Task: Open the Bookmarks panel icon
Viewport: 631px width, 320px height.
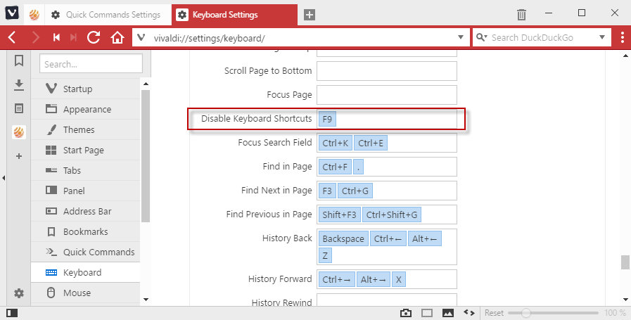Action: click(x=19, y=60)
